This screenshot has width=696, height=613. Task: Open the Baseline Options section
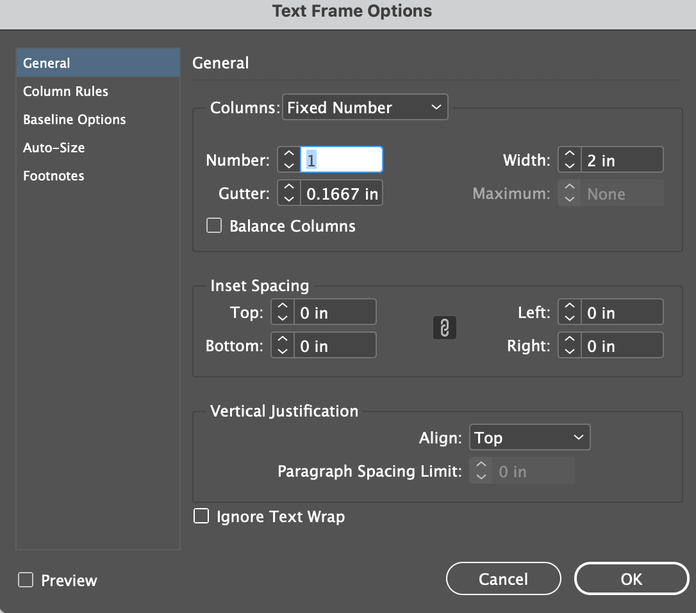pos(74,119)
